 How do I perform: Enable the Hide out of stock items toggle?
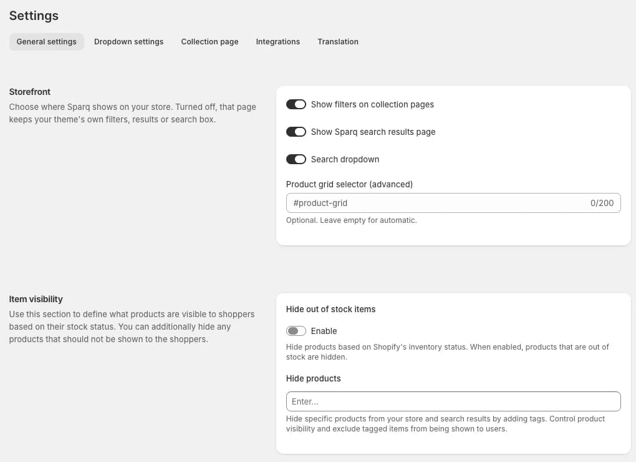pos(296,332)
